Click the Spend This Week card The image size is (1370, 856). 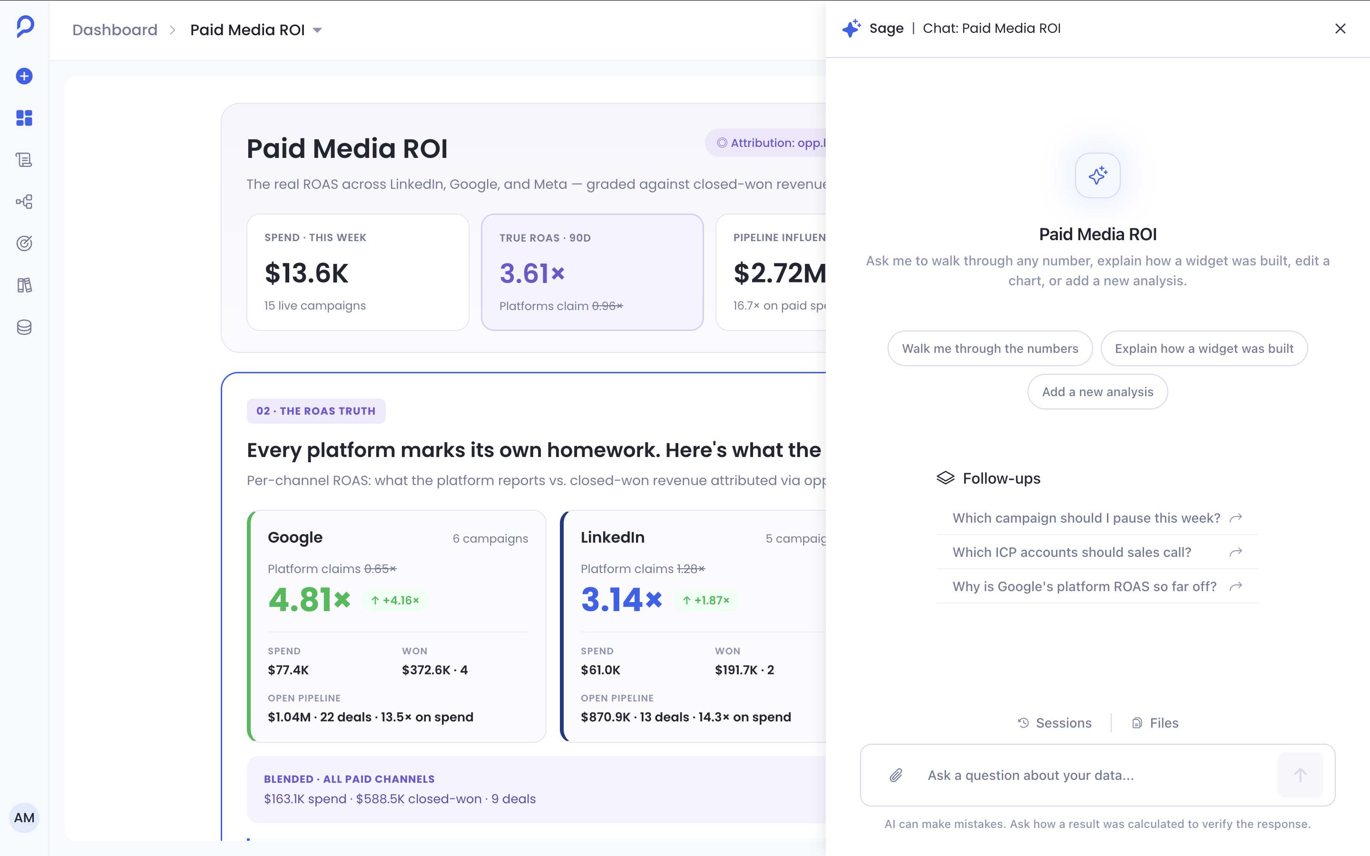click(x=358, y=272)
